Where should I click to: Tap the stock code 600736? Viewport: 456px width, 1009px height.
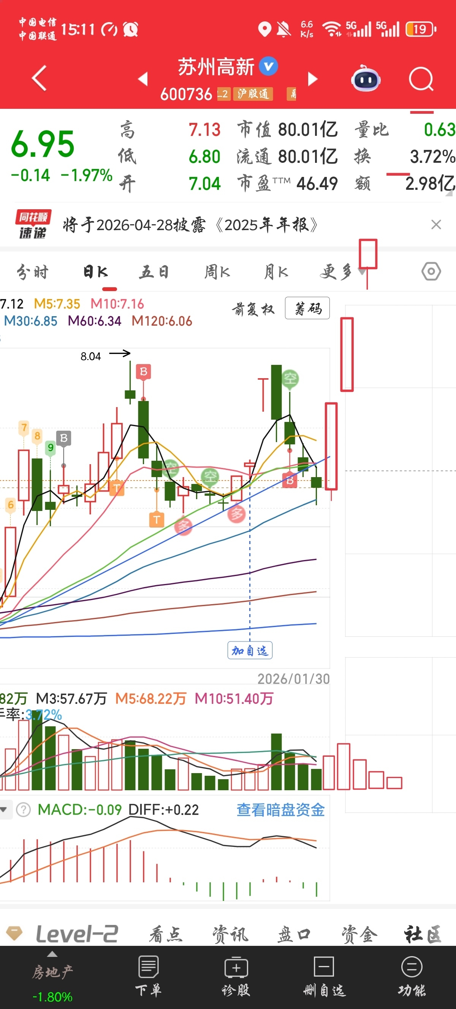pyautogui.click(x=186, y=94)
